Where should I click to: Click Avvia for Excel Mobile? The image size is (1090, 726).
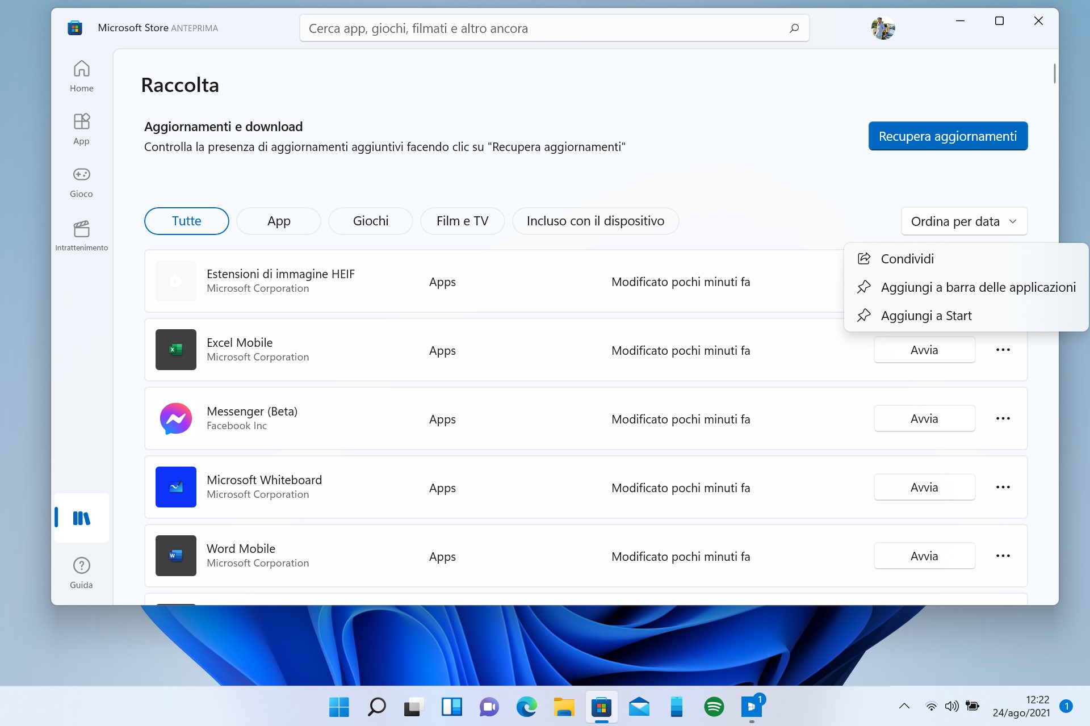(924, 350)
